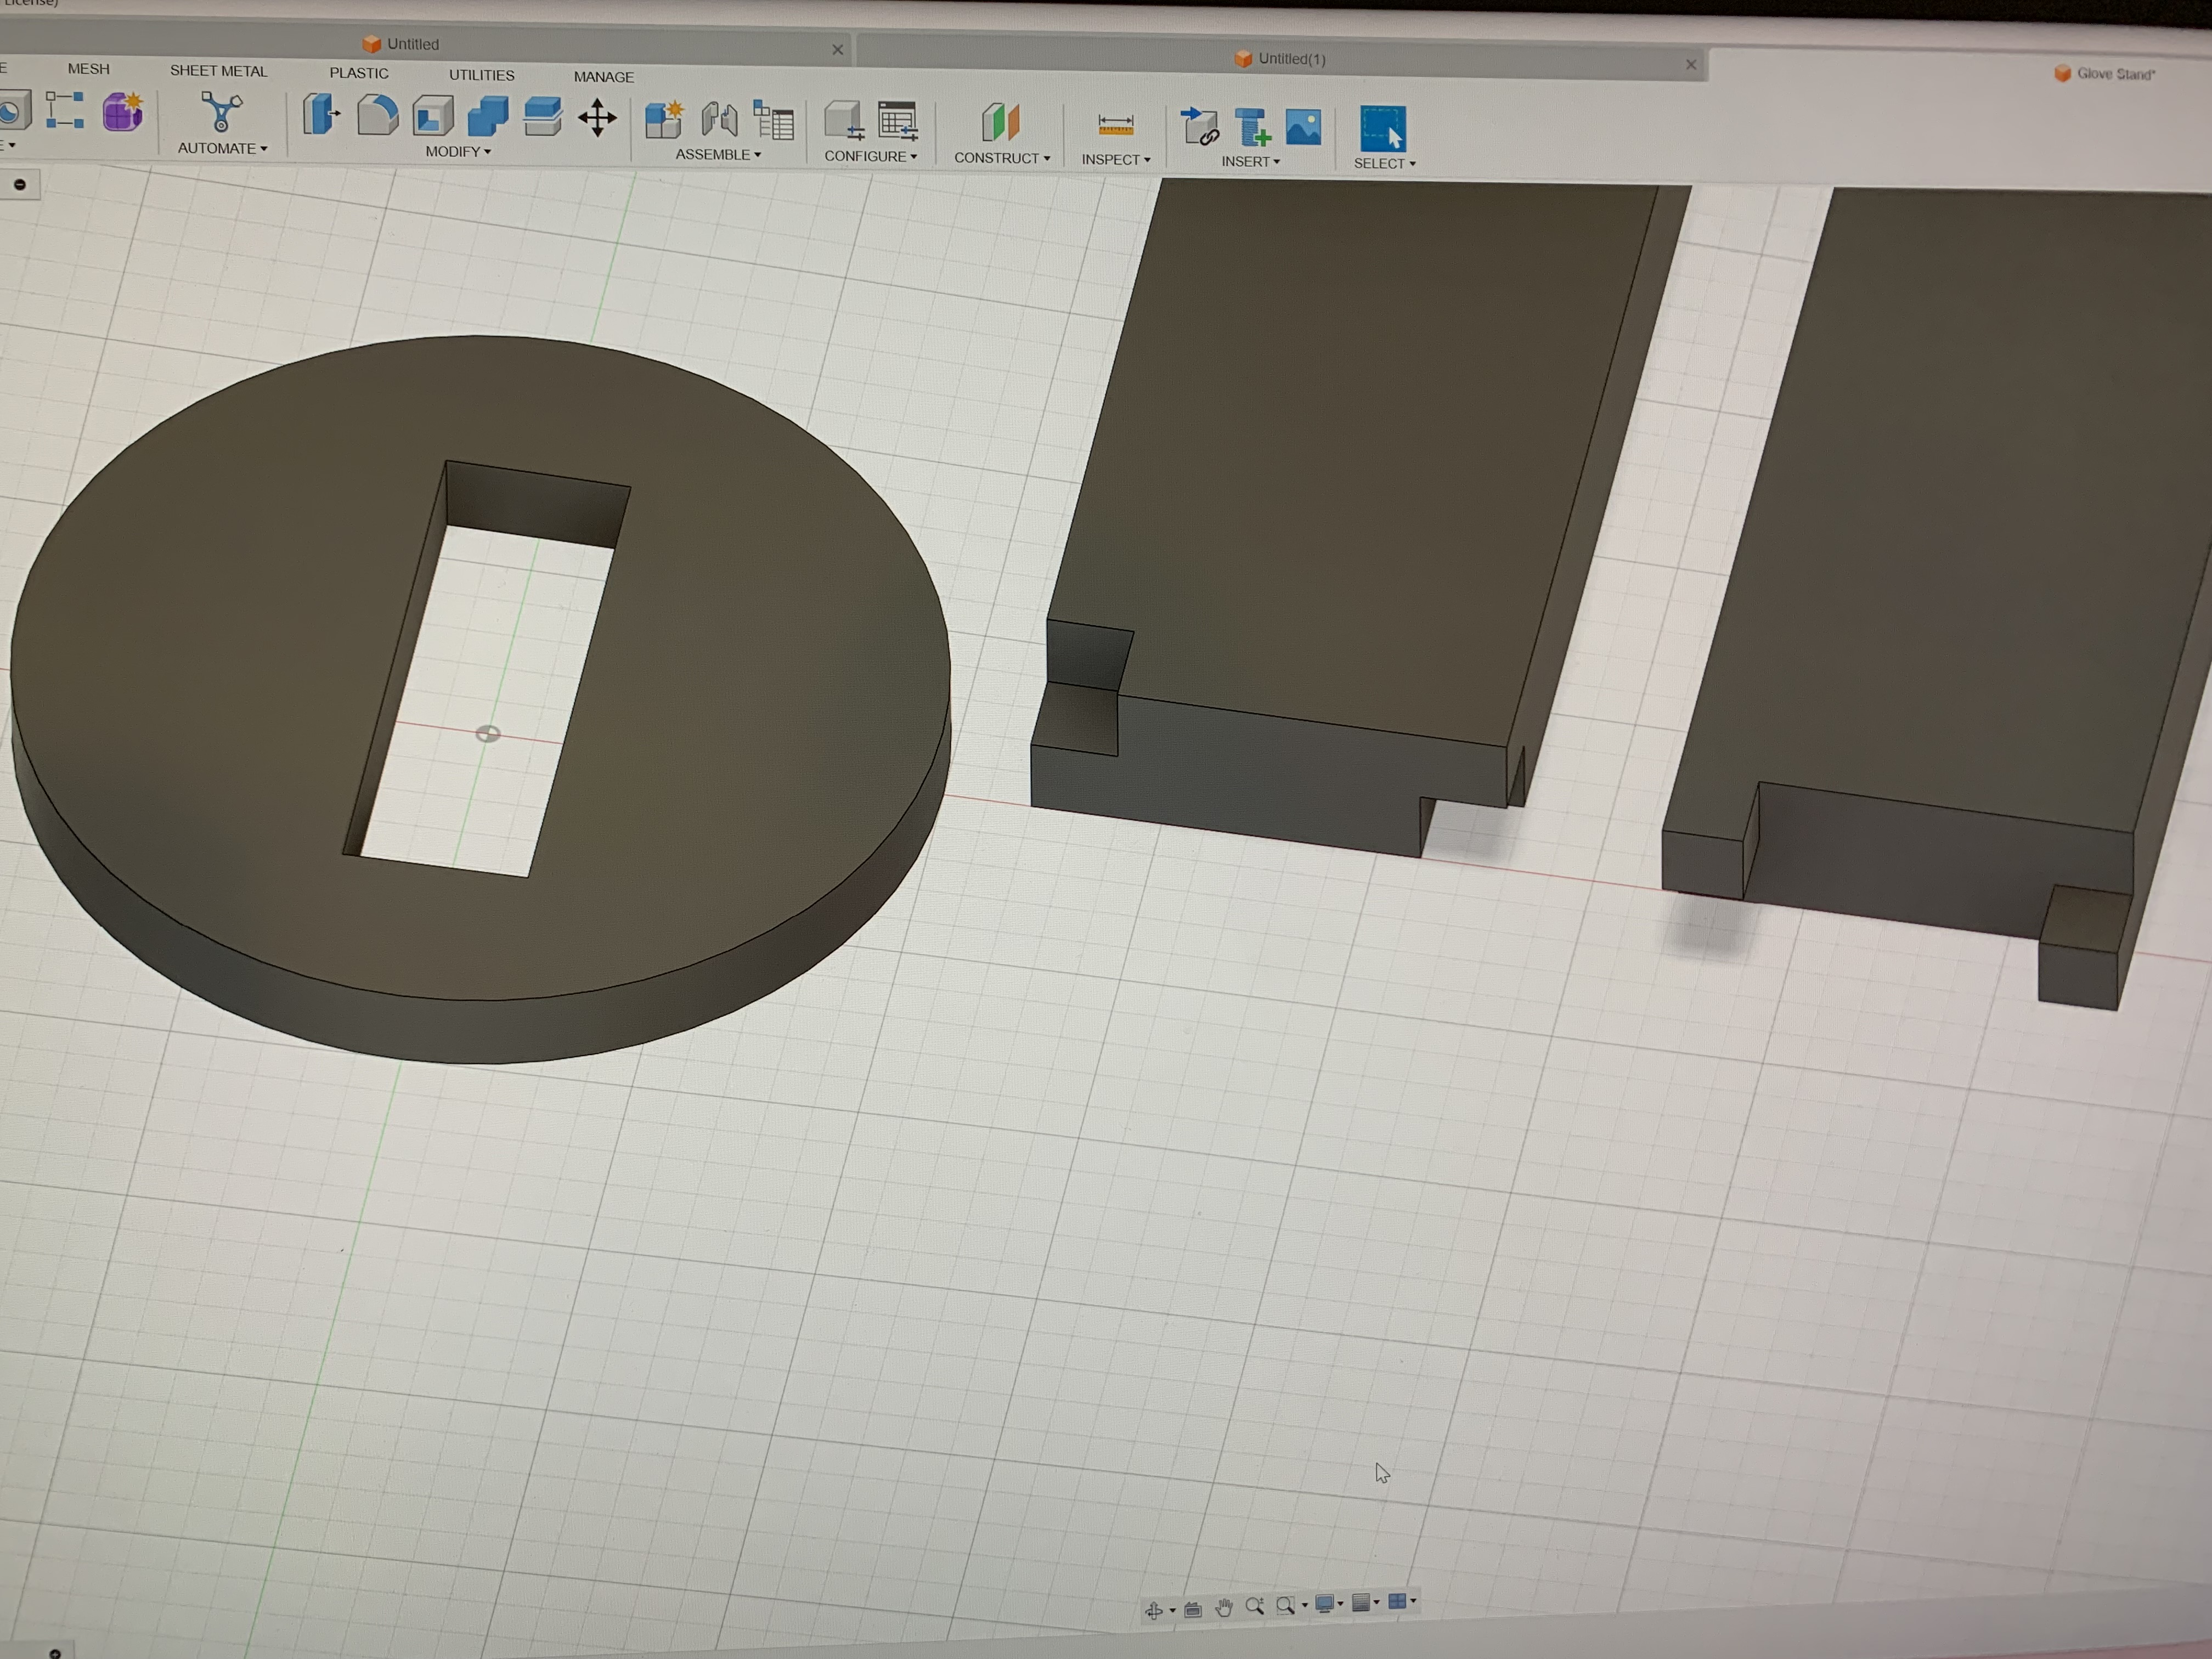Open the Untitled(1) document tab
2212x1659 pixels.
pyautogui.click(x=1290, y=59)
